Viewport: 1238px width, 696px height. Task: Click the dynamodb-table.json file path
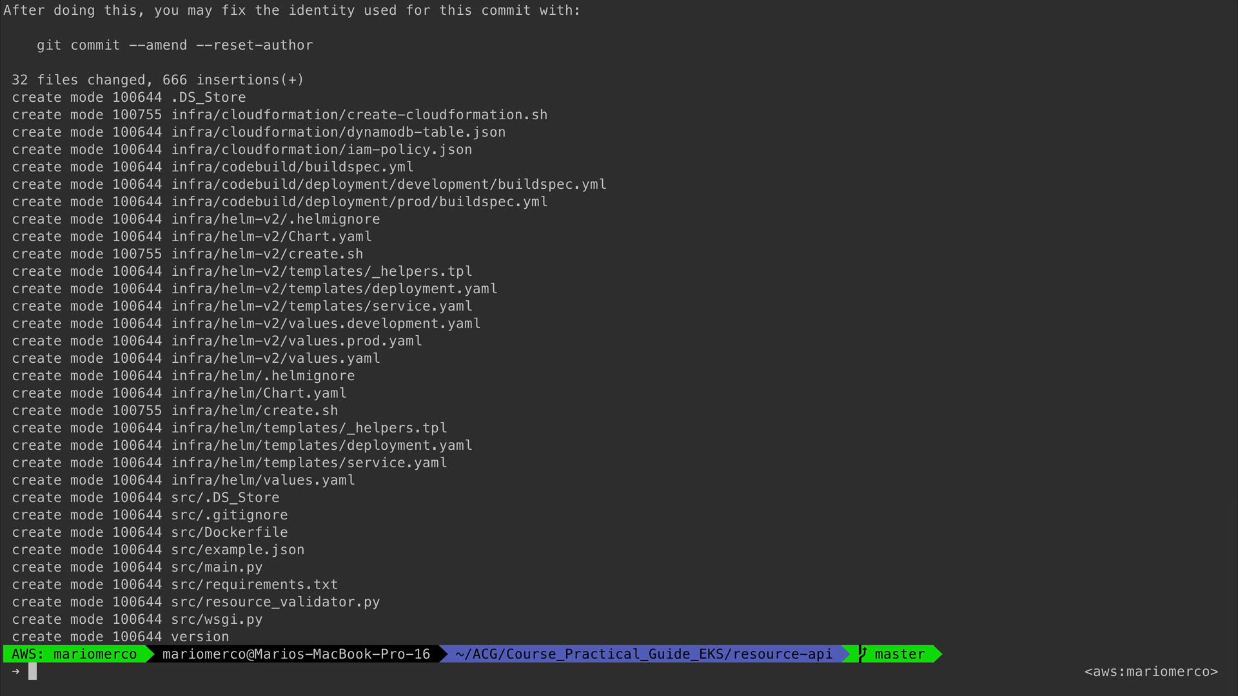[x=338, y=132]
